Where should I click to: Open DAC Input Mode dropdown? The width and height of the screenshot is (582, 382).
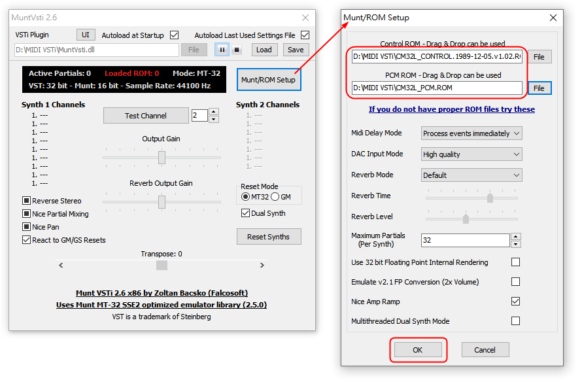point(471,154)
